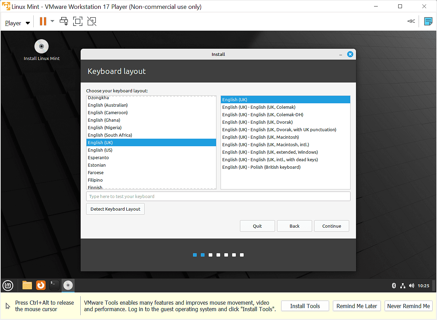Image resolution: width=437 pixels, height=320 pixels.
Task: Send Ctrl+Alt+Del to the VM
Action: pos(64,21)
